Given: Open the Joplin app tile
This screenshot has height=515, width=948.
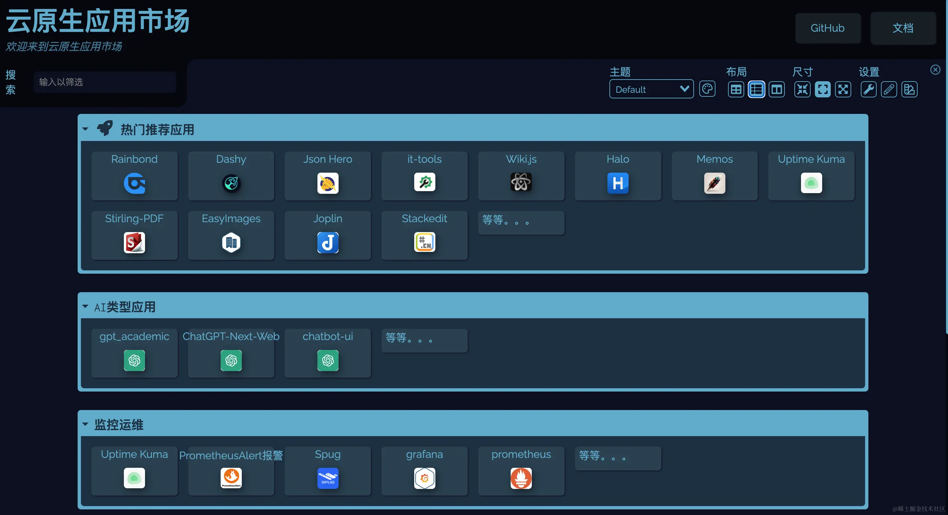Looking at the screenshot, I should pyautogui.click(x=328, y=235).
